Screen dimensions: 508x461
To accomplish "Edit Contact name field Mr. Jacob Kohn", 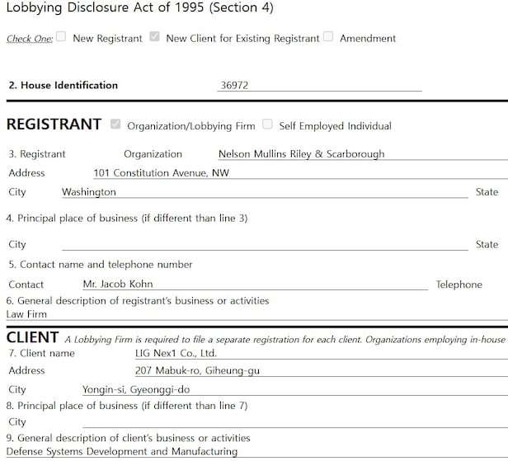I will [254, 285].
